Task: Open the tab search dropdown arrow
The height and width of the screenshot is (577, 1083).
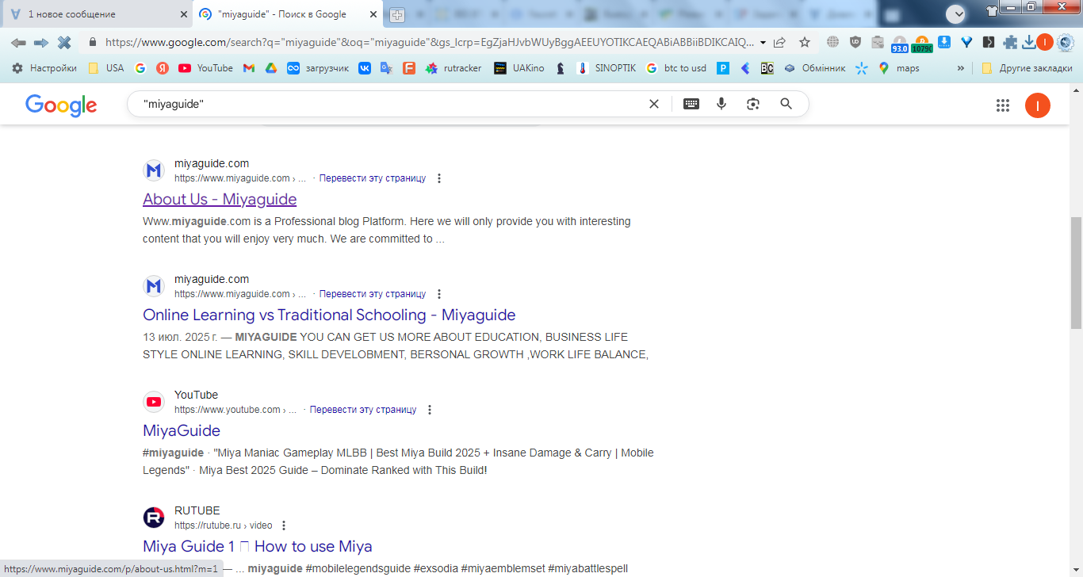Action: click(x=956, y=13)
